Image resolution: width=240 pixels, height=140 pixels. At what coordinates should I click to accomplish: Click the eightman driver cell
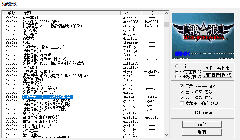tap(131, 43)
